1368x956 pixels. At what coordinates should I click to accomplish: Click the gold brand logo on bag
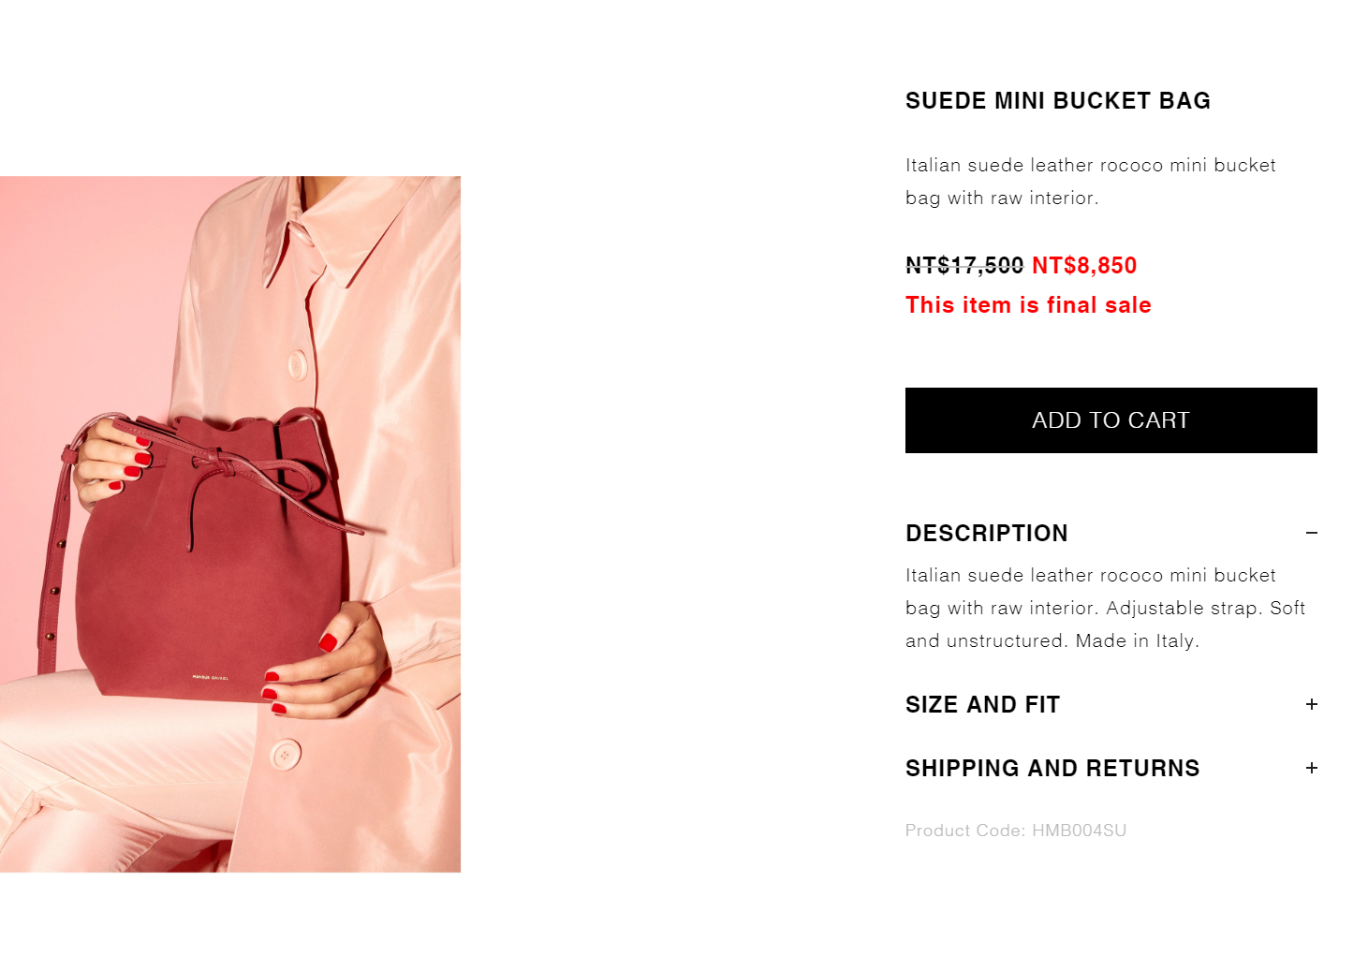(x=210, y=677)
